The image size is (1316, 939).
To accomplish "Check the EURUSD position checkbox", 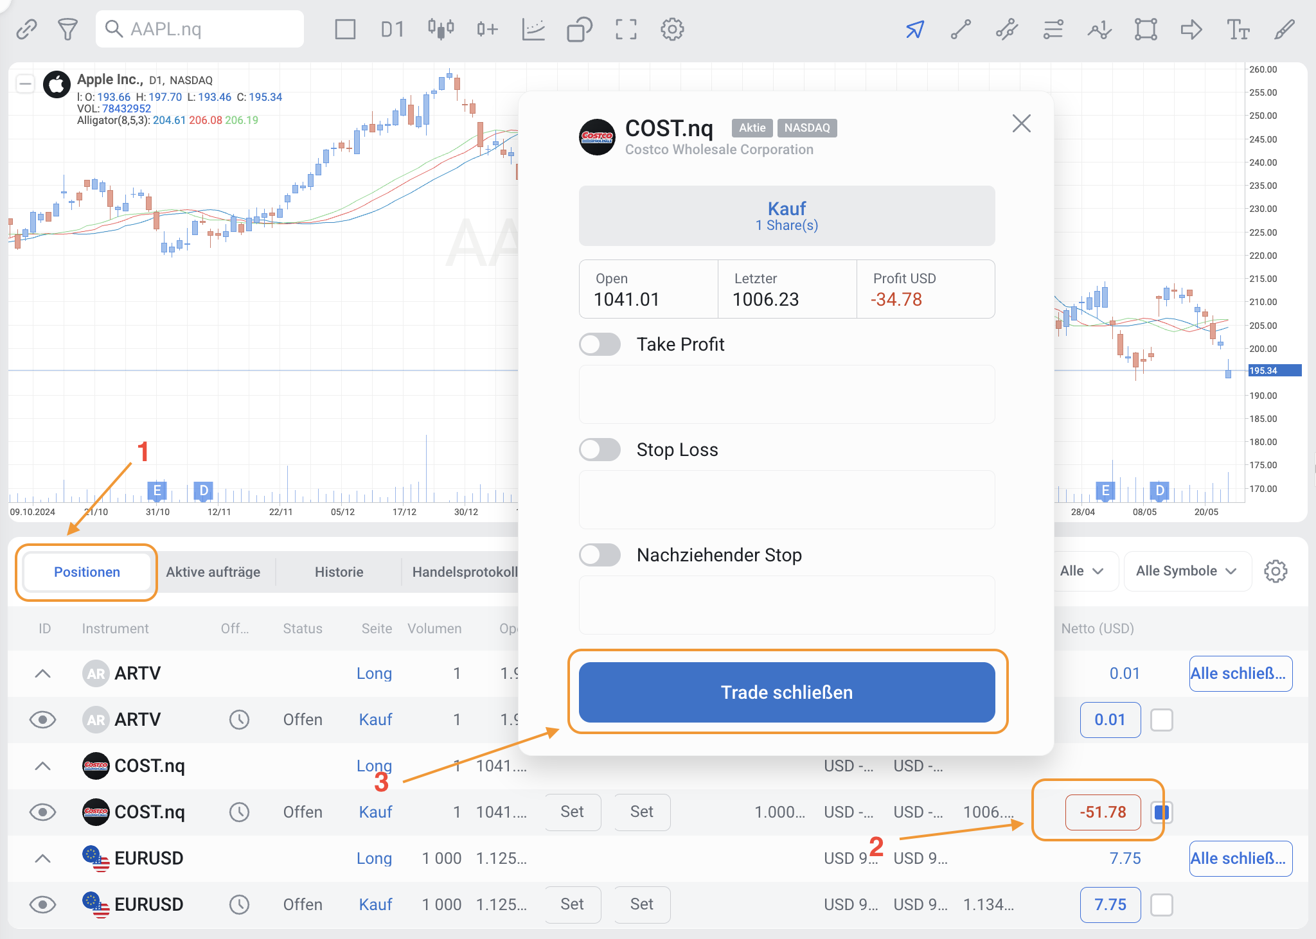I will click(1161, 905).
